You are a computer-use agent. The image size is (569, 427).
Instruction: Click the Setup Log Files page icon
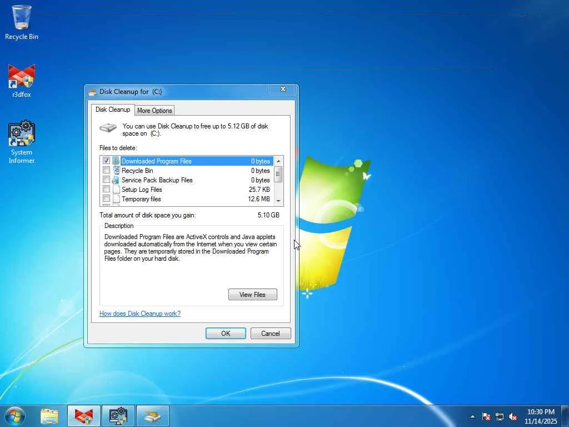116,189
